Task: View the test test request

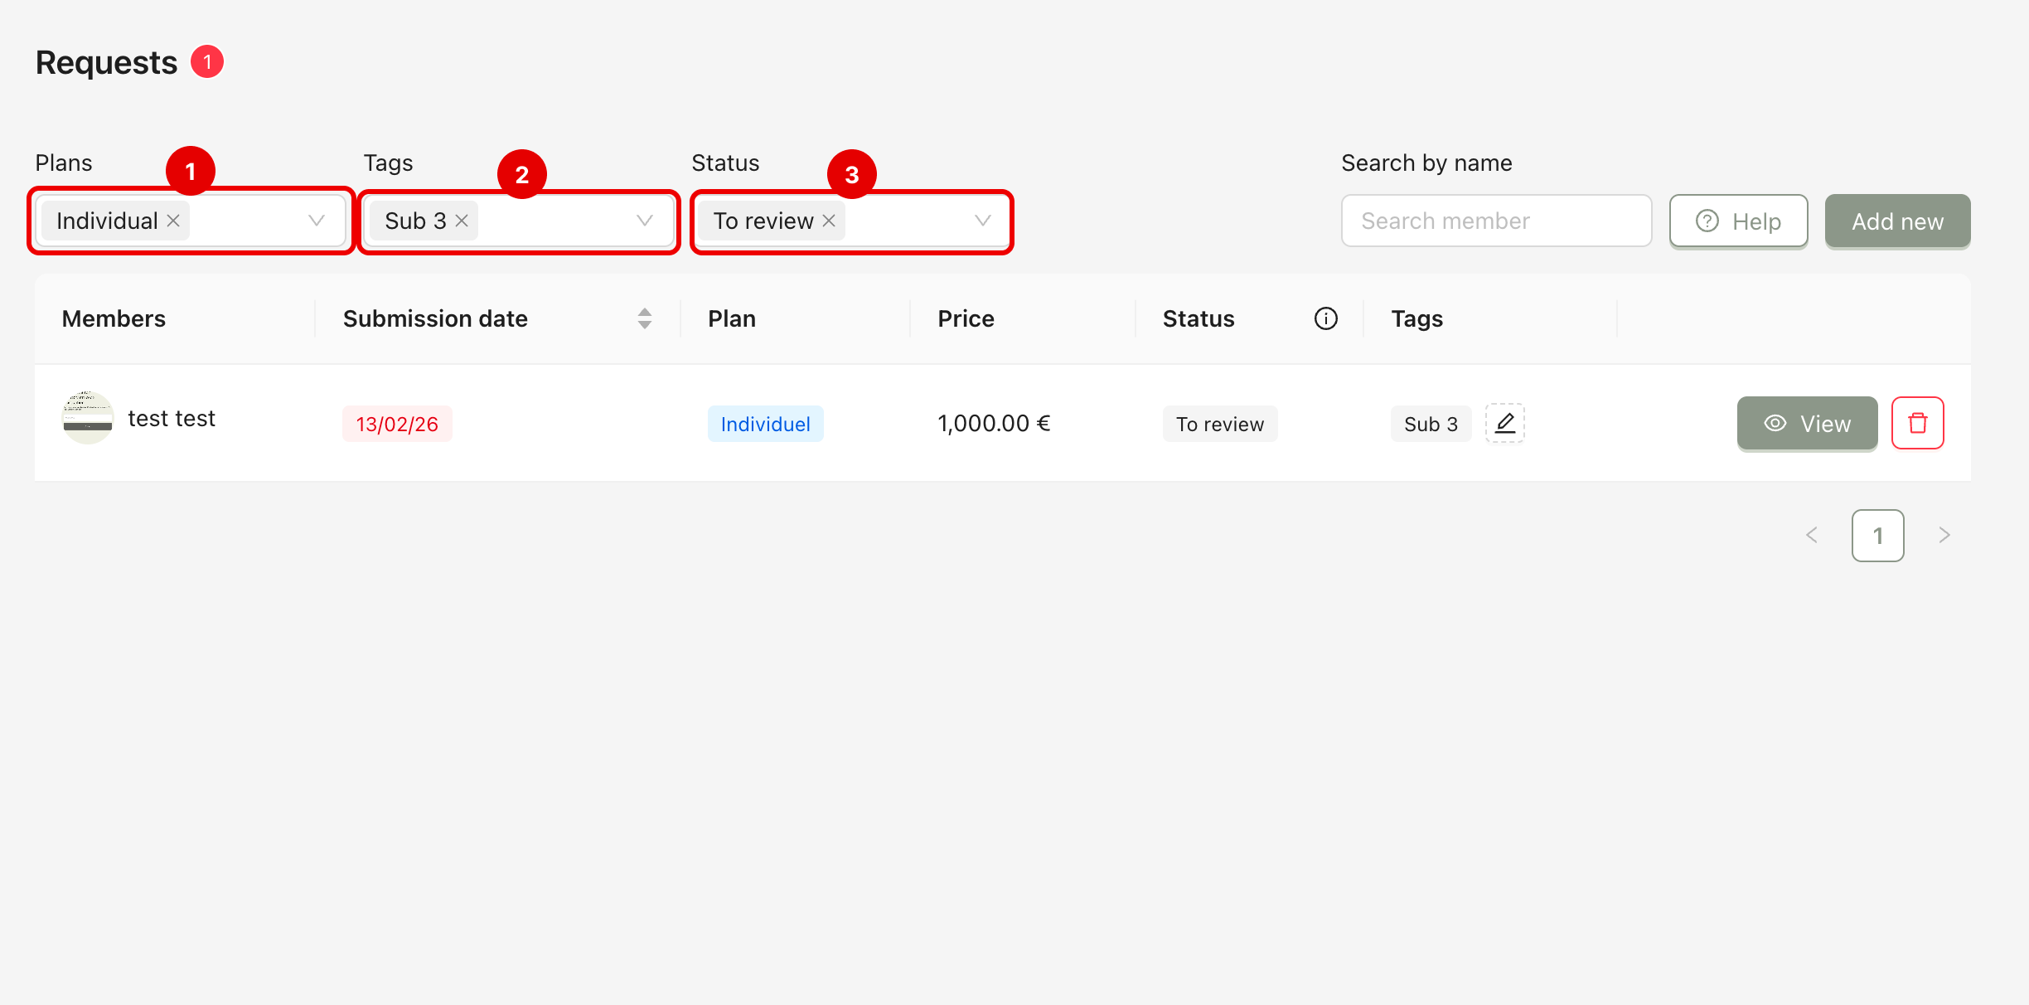Action: coord(1807,424)
